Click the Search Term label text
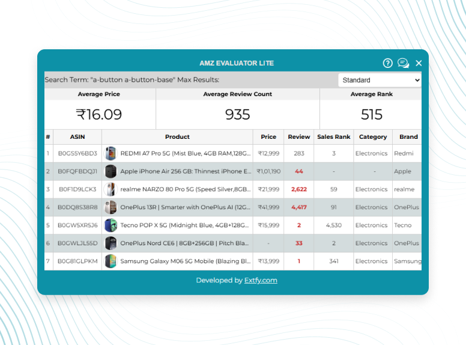The height and width of the screenshot is (345, 466). point(132,80)
